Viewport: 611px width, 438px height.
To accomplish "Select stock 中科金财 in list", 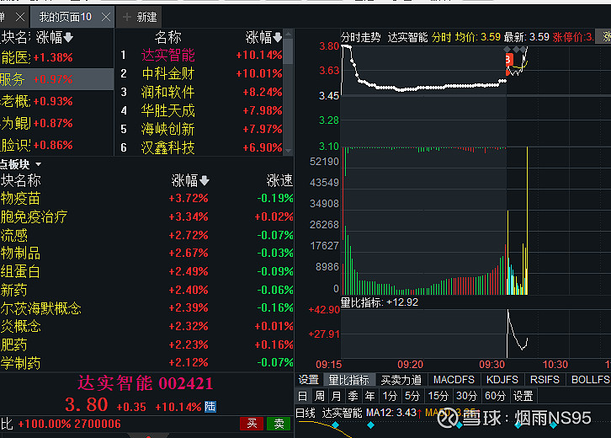I will (168, 74).
